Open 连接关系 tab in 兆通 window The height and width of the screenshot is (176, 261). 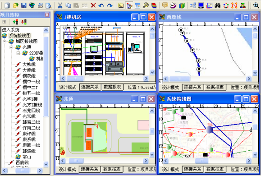point(89,169)
